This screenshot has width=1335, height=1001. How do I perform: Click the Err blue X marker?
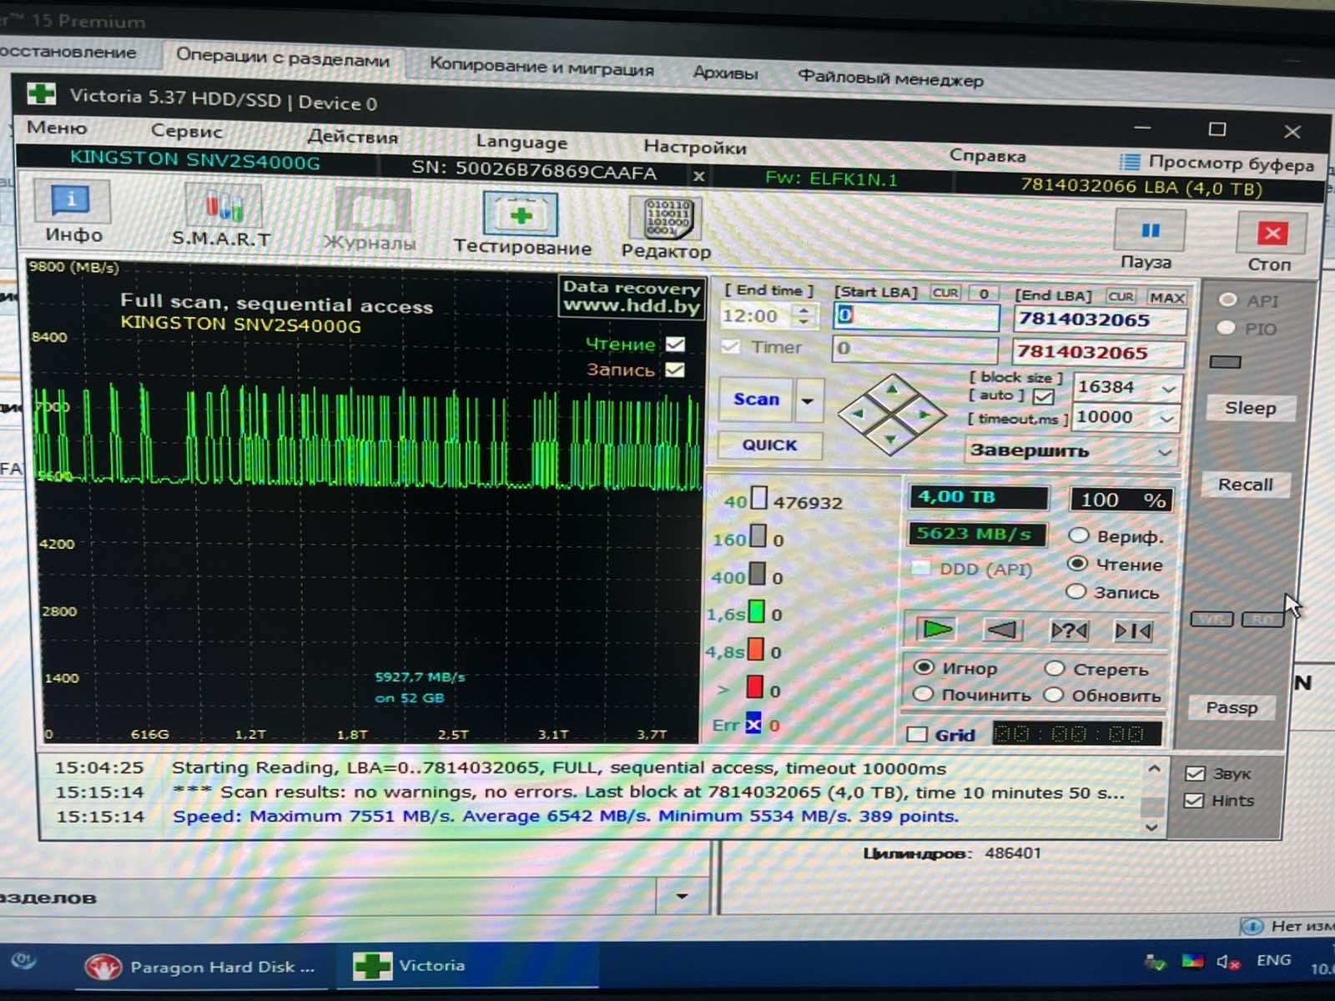(x=753, y=724)
